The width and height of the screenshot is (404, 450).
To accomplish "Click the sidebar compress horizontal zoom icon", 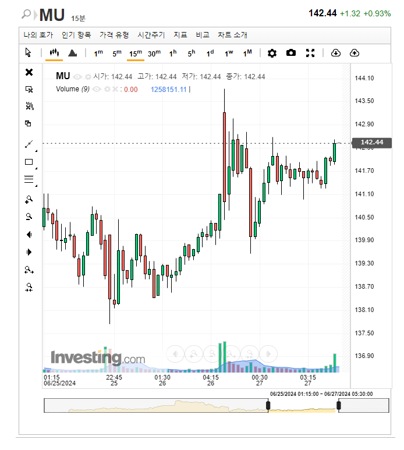I will (29, 287).
